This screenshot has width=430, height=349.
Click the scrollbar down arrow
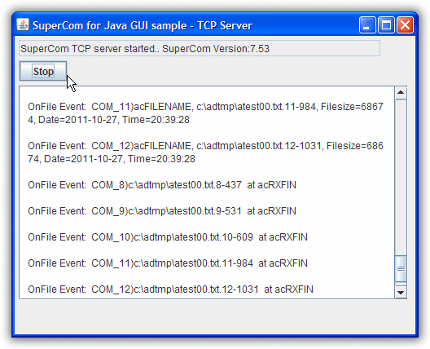[x=401, y=292]
